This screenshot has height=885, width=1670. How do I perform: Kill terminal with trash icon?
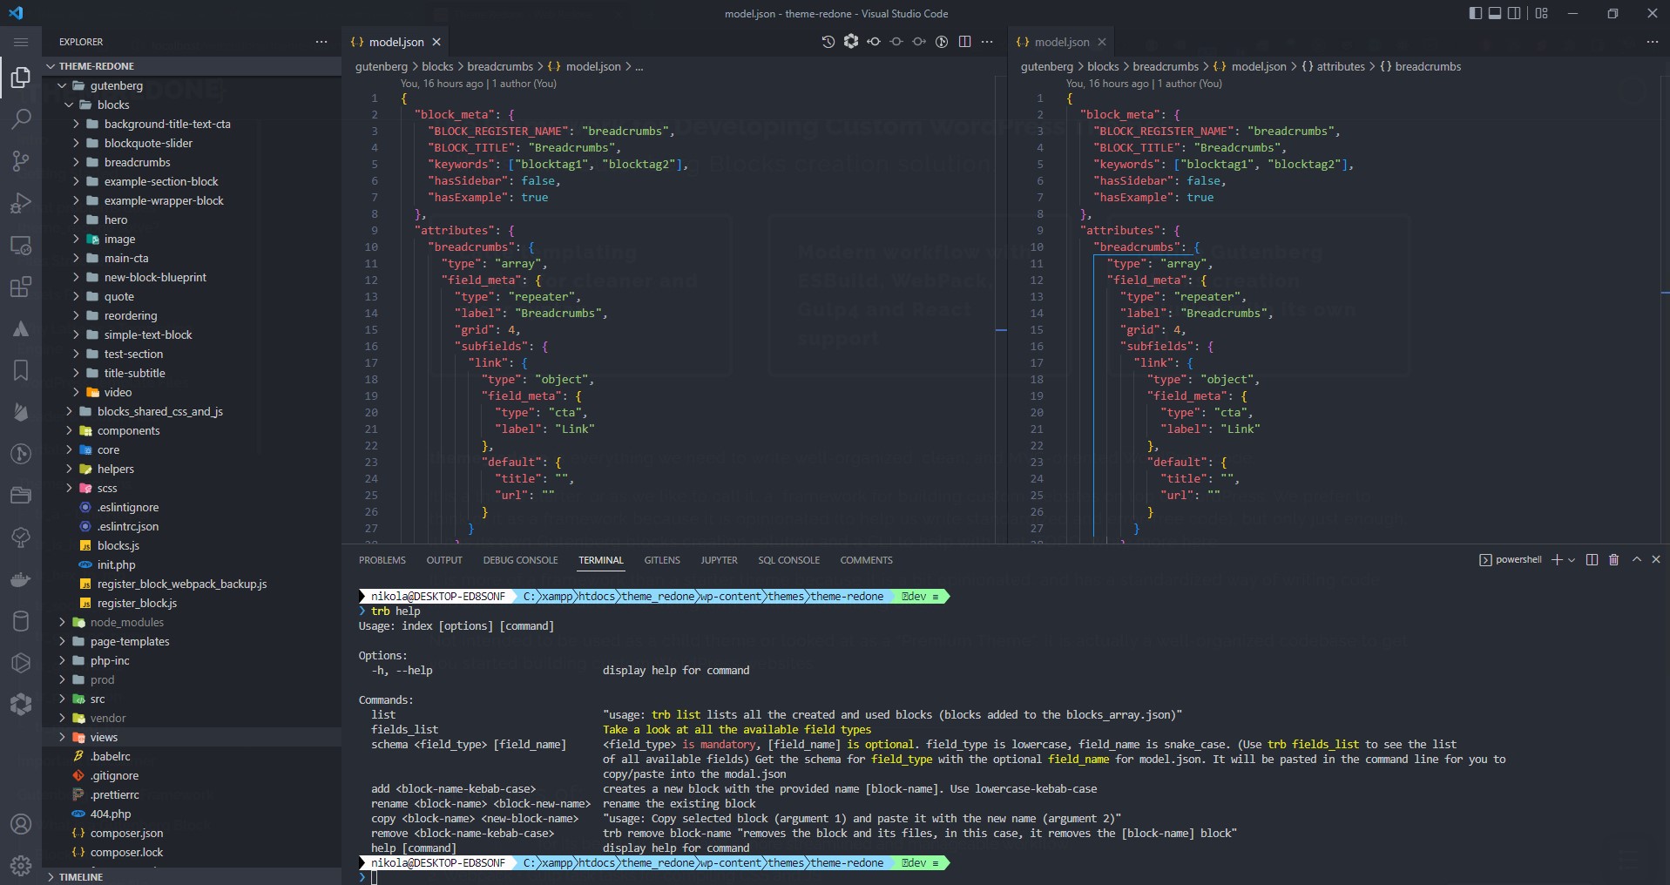click(x=1613, y=560)
